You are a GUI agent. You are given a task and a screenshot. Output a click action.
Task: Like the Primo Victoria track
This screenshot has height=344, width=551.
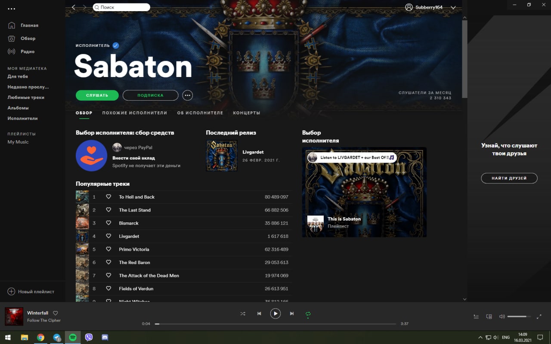(x=108, y=249)
